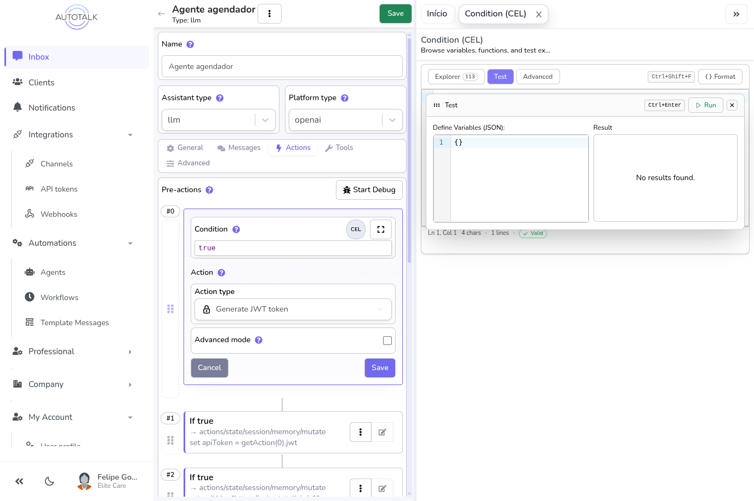Run the CEL test expression
The height and width of the screenshot is (501, 754).
pos(706,105)
